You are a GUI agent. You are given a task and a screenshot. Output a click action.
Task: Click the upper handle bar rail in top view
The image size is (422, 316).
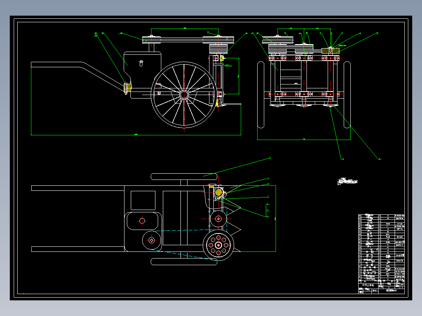(x=78, y=188)
